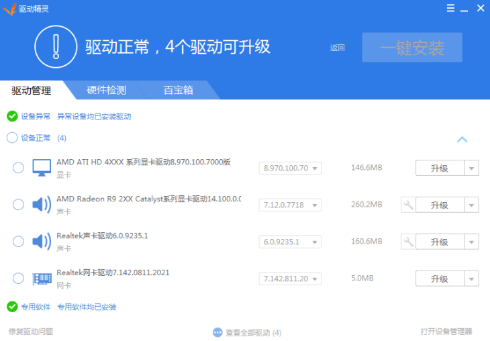
Task: Select the AMD Radeon R9 2XX driver checkbox
Action: click(18, 205)
